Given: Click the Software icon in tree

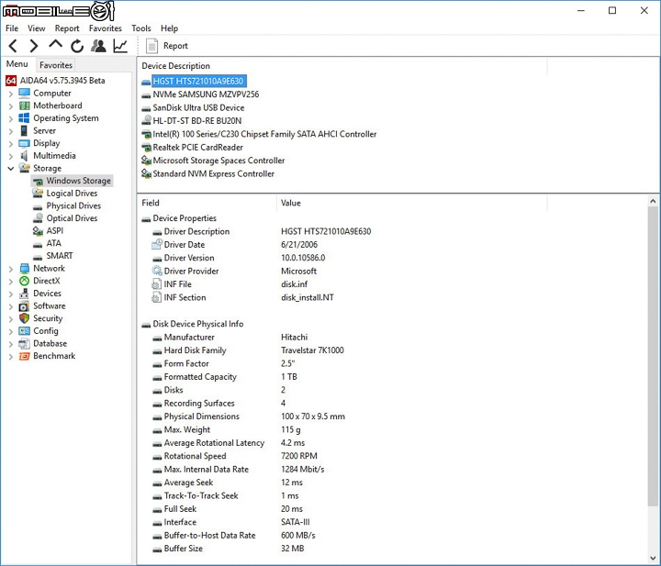Looking at the screenshot, I should coord(25,306).
